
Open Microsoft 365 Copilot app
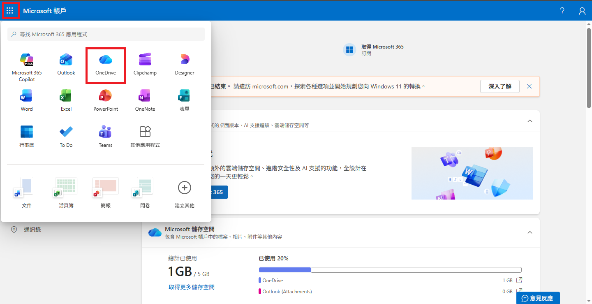point(27,67)
